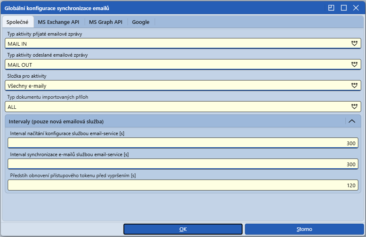Screen dimensions: 366x237
Task: Click the Intervaly (pouze nová emailová služba) header
Action: [183, 121]
